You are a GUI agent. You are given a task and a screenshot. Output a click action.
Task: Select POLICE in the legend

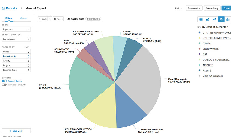[207, 70]
